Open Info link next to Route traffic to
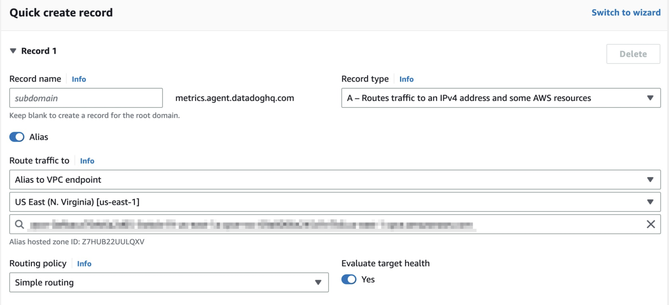 (x=87, y=161)
